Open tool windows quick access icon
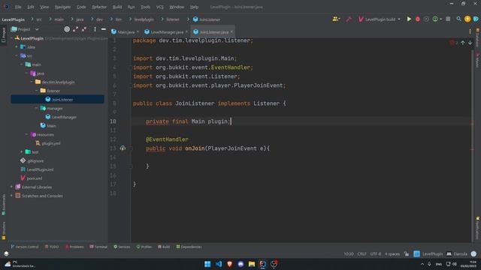The width and height of the screenshot is (481, 270). [x=6, y=253]
